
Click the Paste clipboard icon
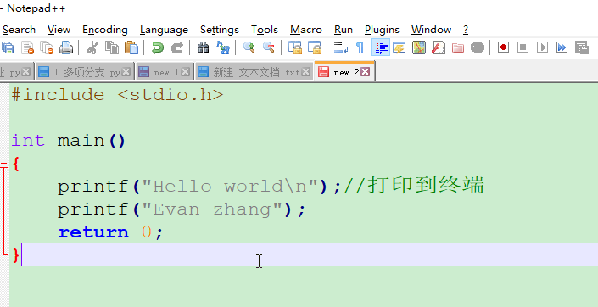(x=131, y=47)
